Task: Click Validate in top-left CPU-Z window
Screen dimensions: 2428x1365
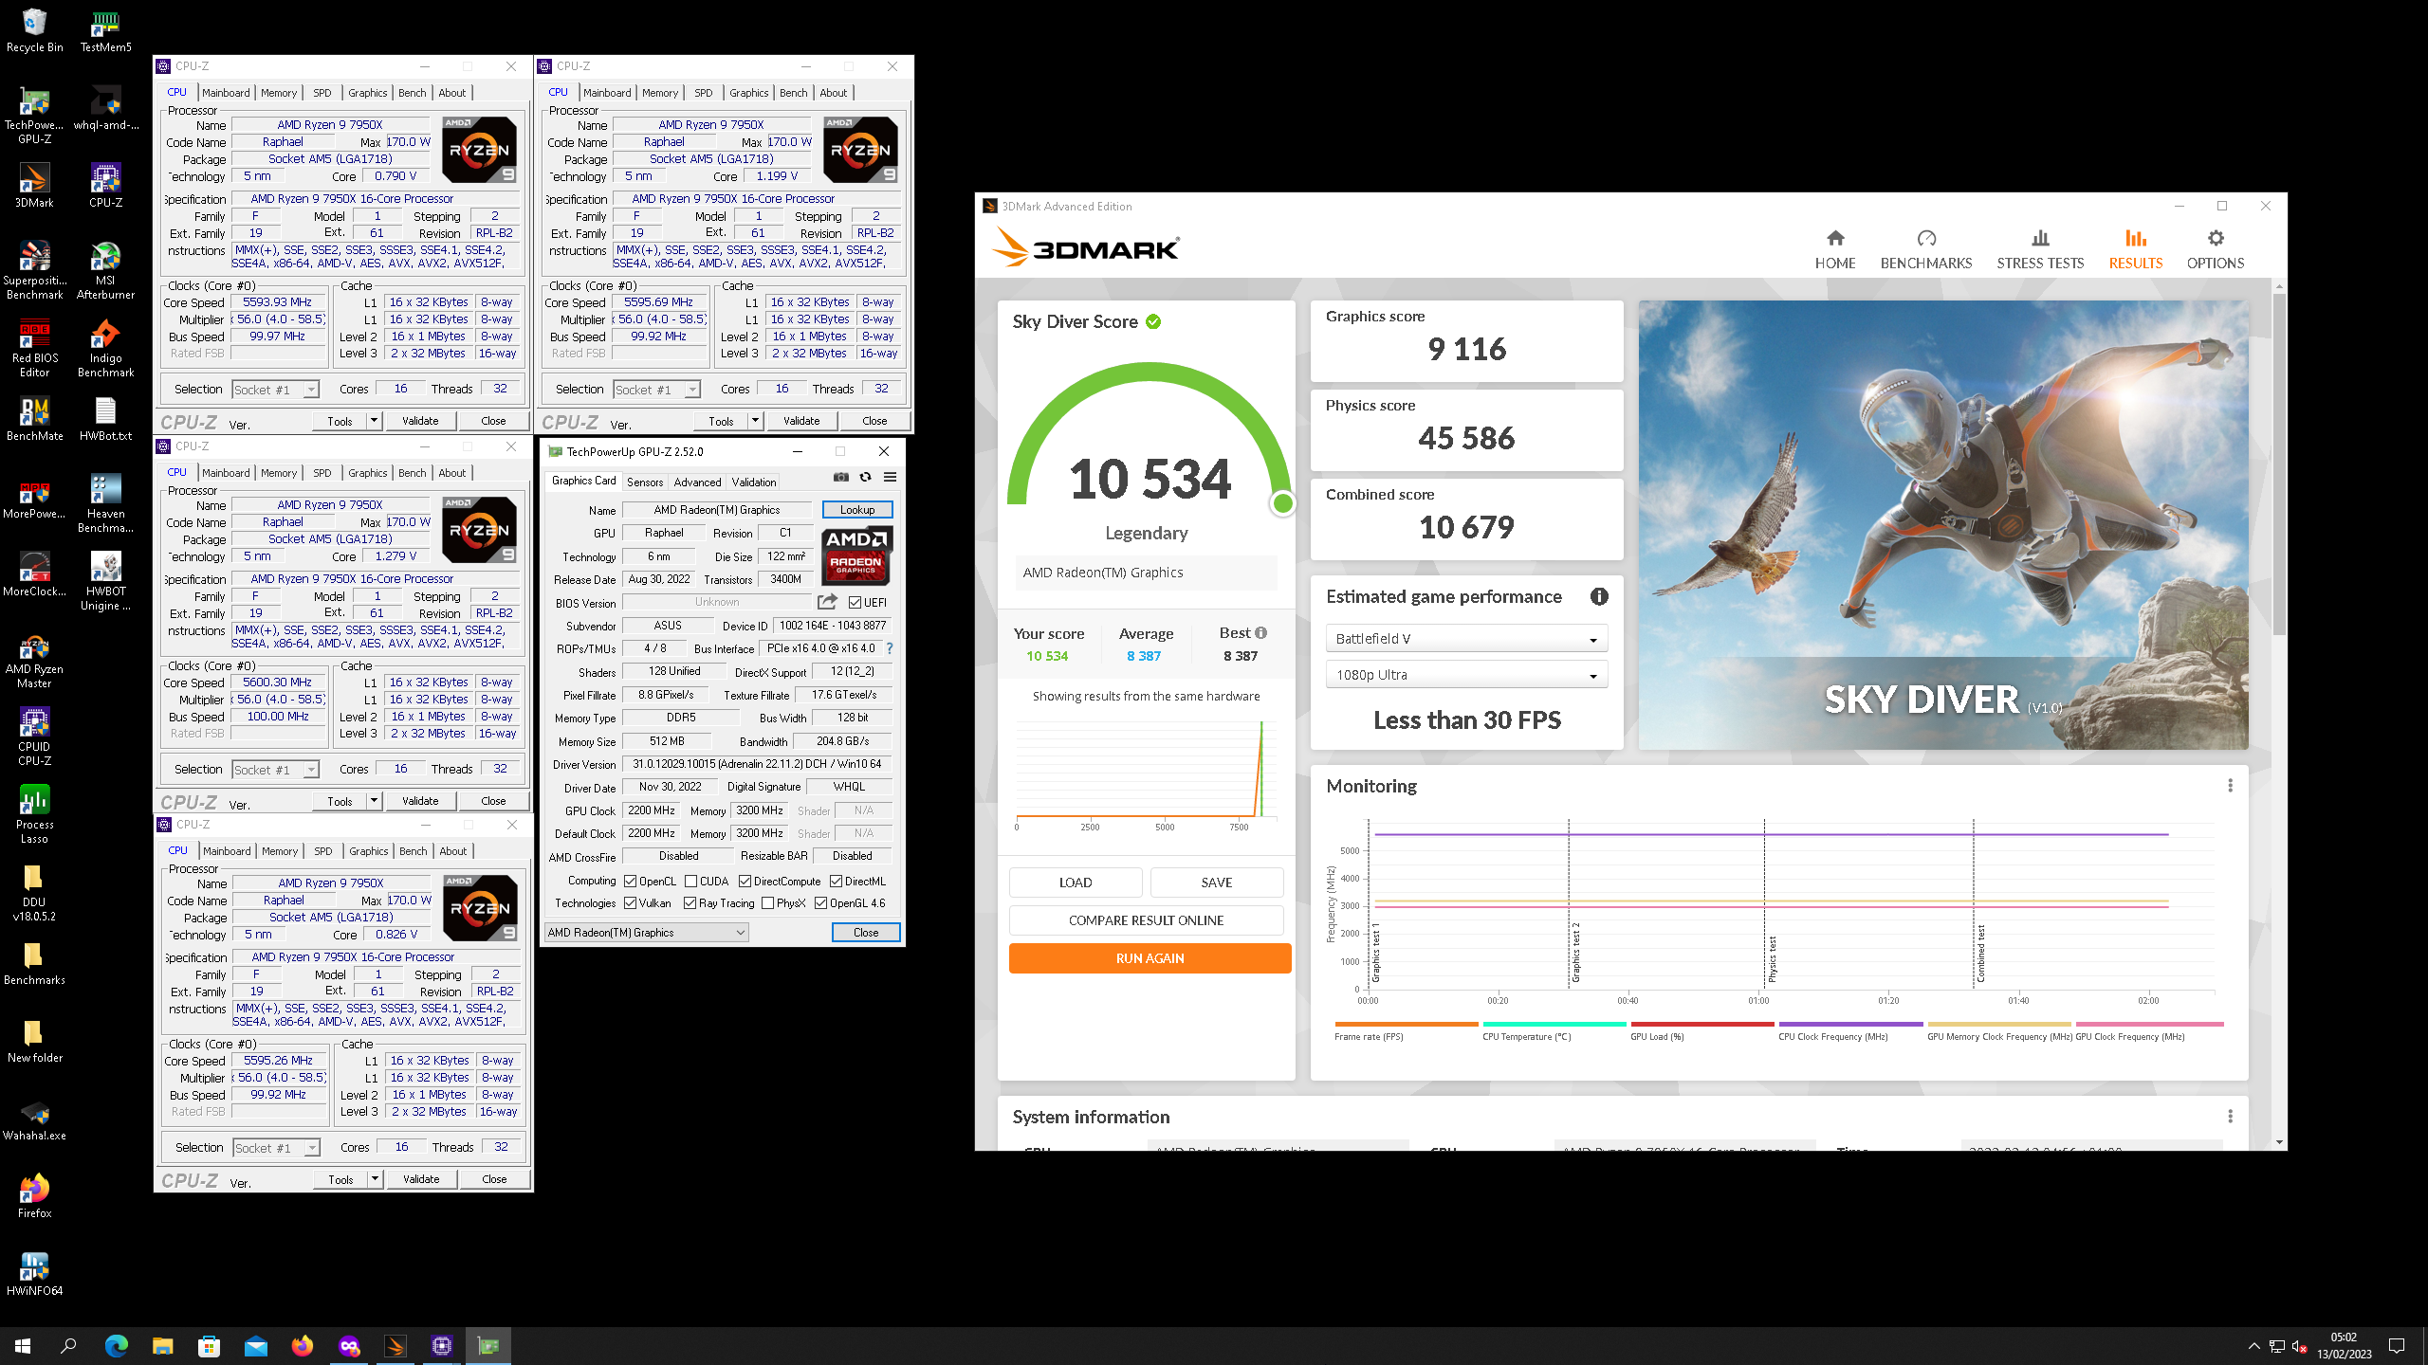Action: coord(420,421)
